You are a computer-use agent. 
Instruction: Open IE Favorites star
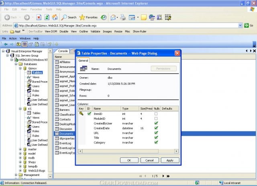(x=88, y=17)
